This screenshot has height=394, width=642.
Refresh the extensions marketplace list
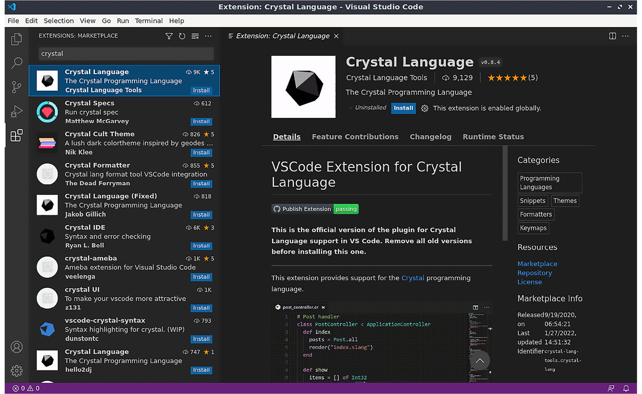[182, 36]
